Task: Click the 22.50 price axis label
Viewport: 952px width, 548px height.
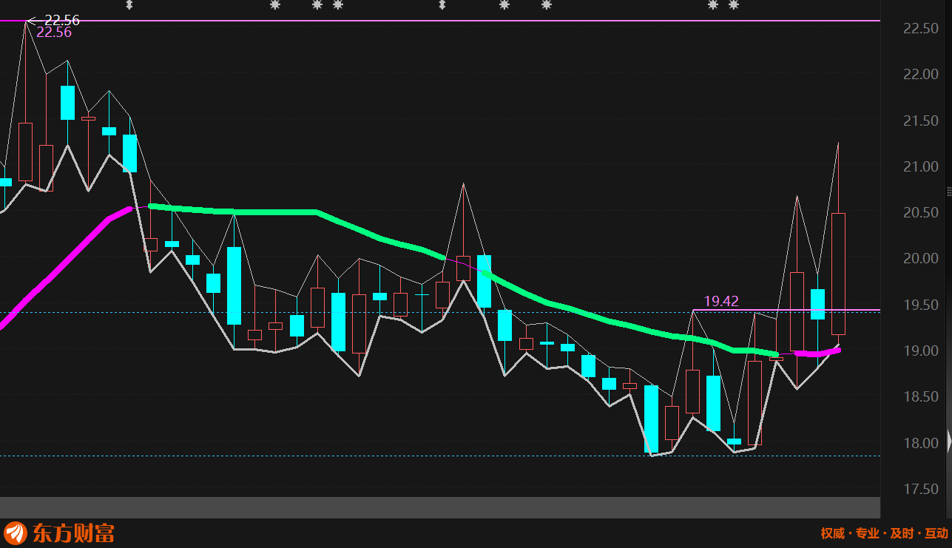Action: point(922,28)
